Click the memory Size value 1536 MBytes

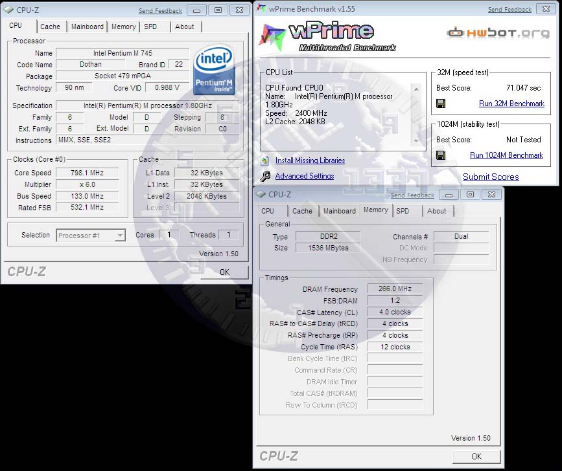coord(328,248)
